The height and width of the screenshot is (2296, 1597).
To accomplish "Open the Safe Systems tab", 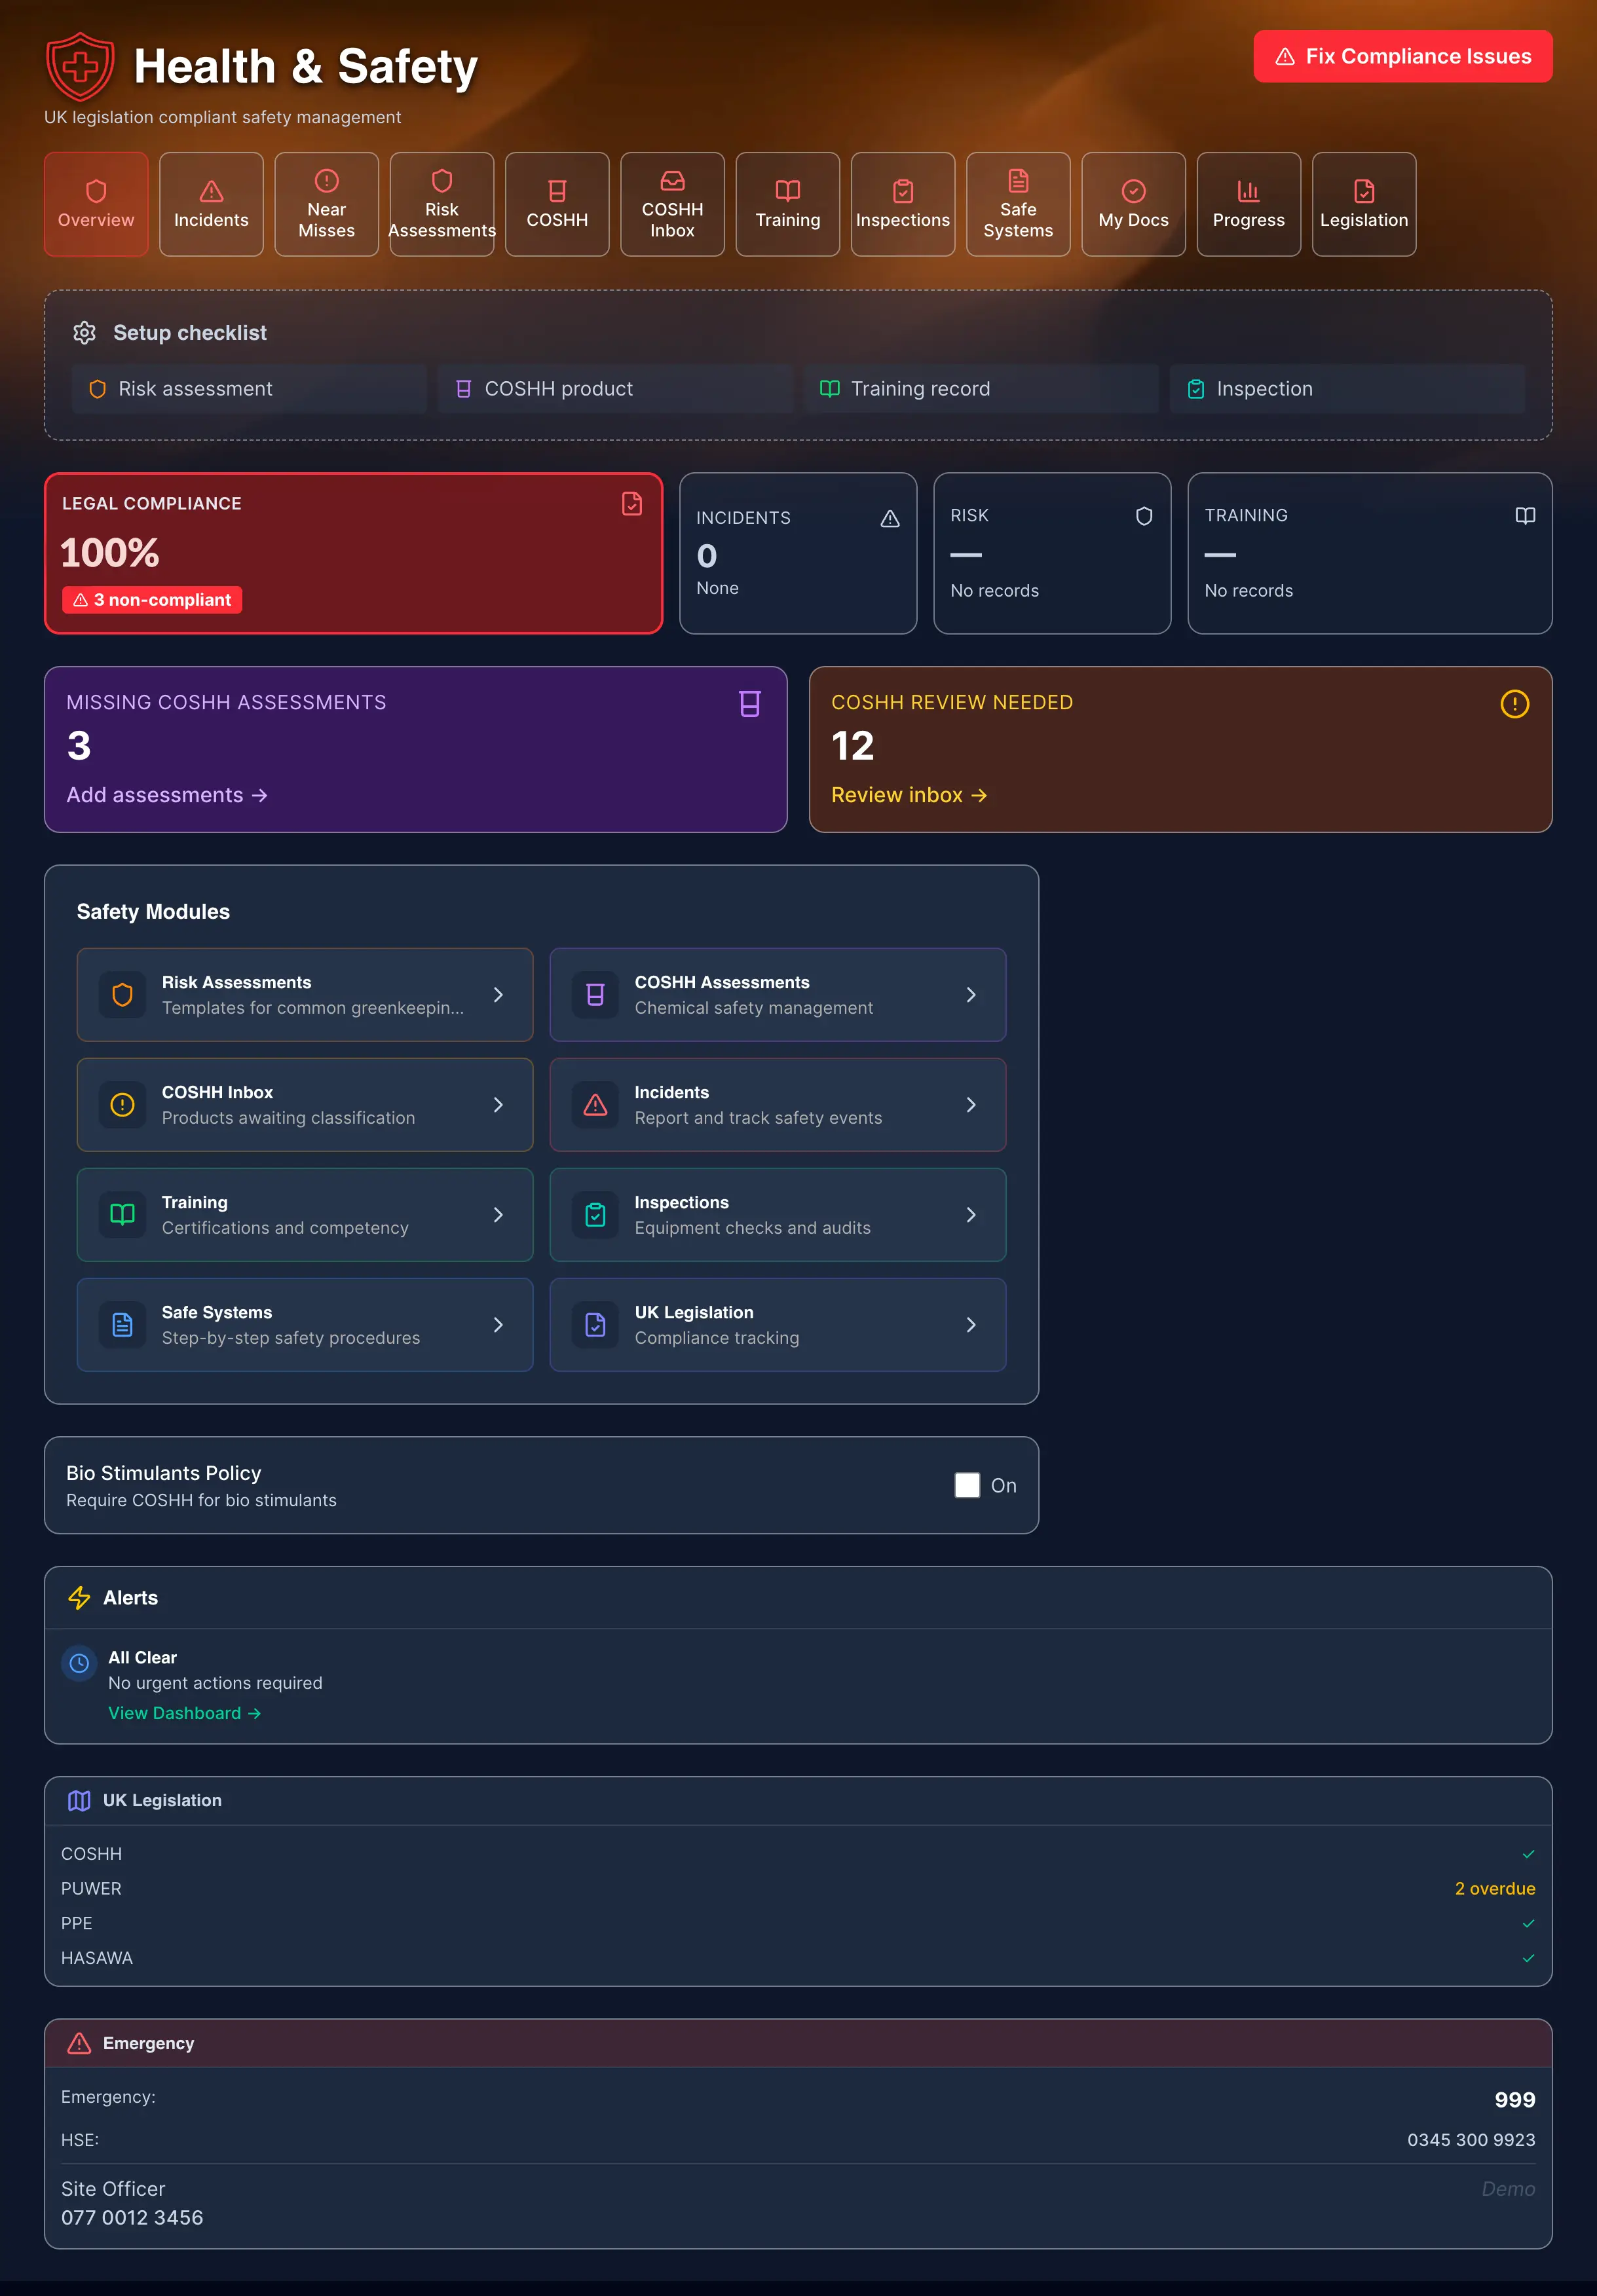I will (x=1018, y=204).
